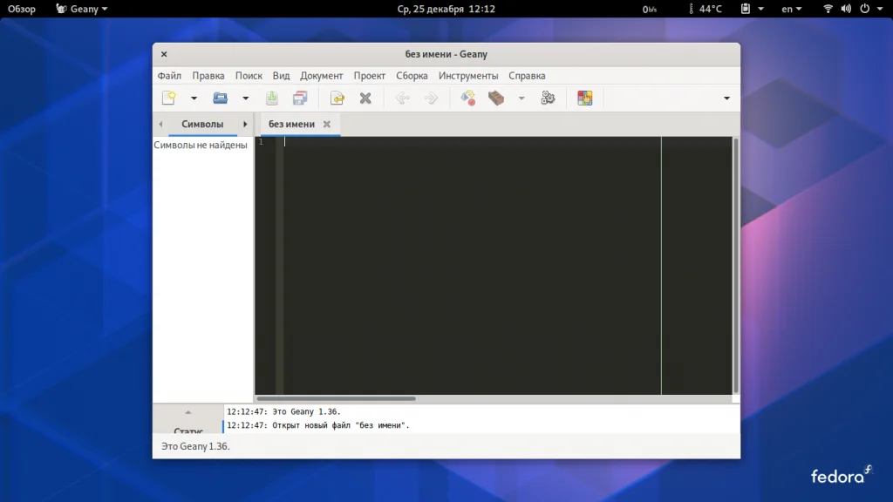Click the New file toolbar icon
This screenshot has height=502, width=893.
[x=169, y=98]
